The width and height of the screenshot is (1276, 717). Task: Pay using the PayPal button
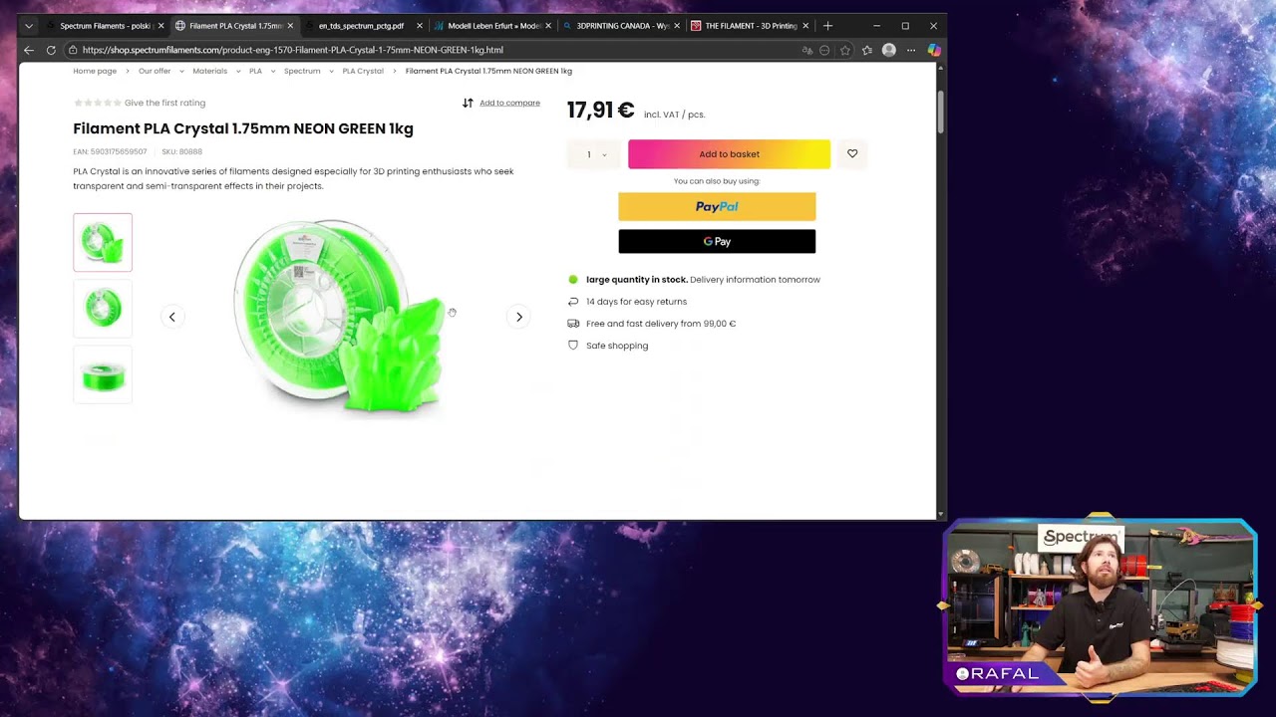tap(717, 206)
